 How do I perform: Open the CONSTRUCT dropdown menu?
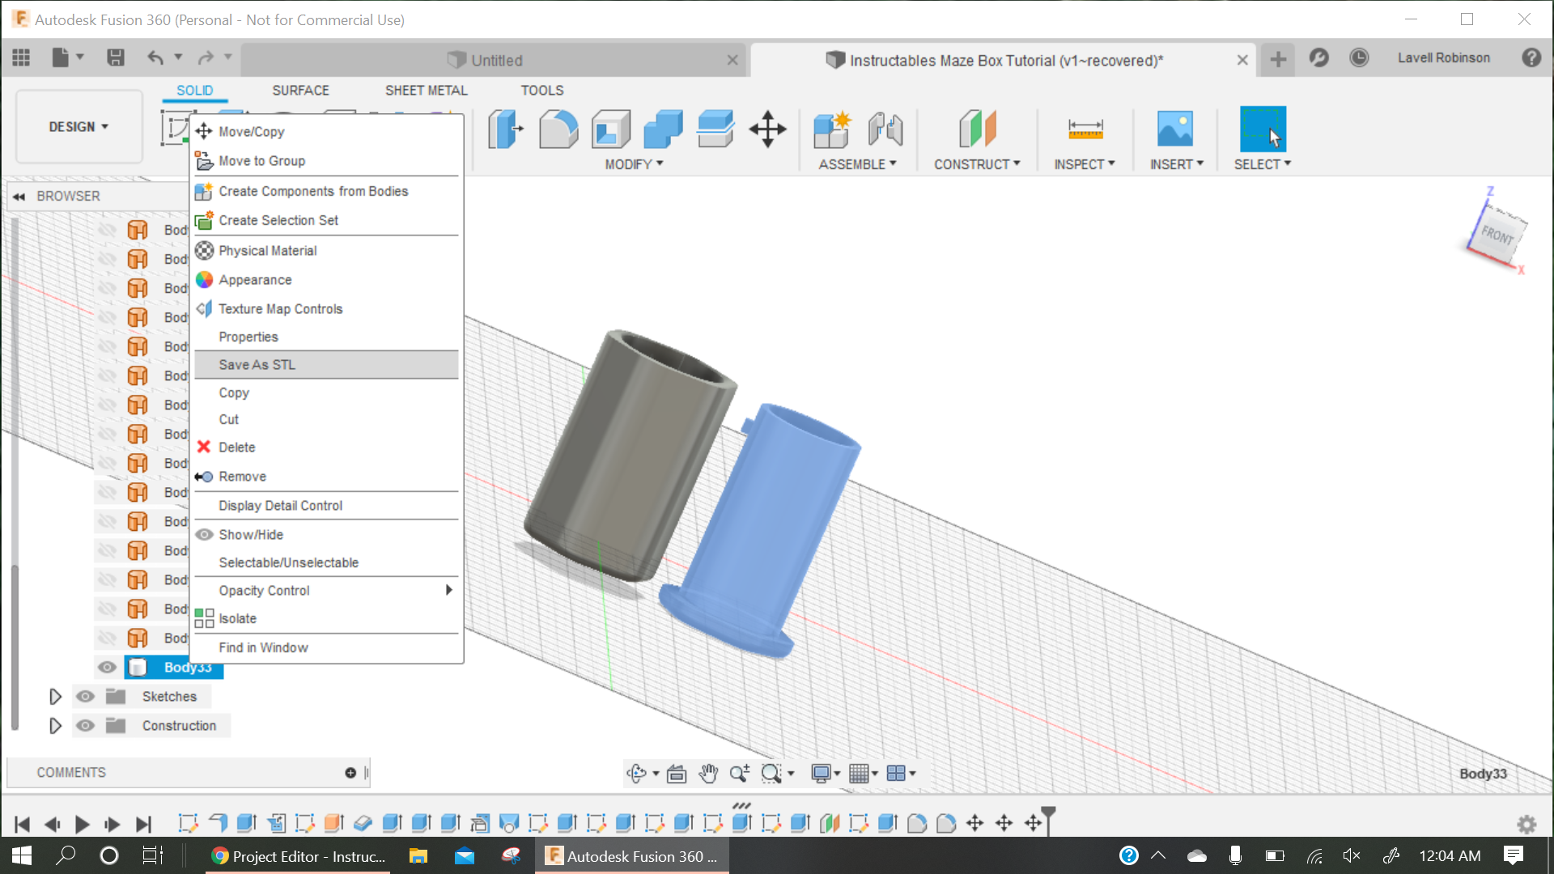click(x=977, y=164)
